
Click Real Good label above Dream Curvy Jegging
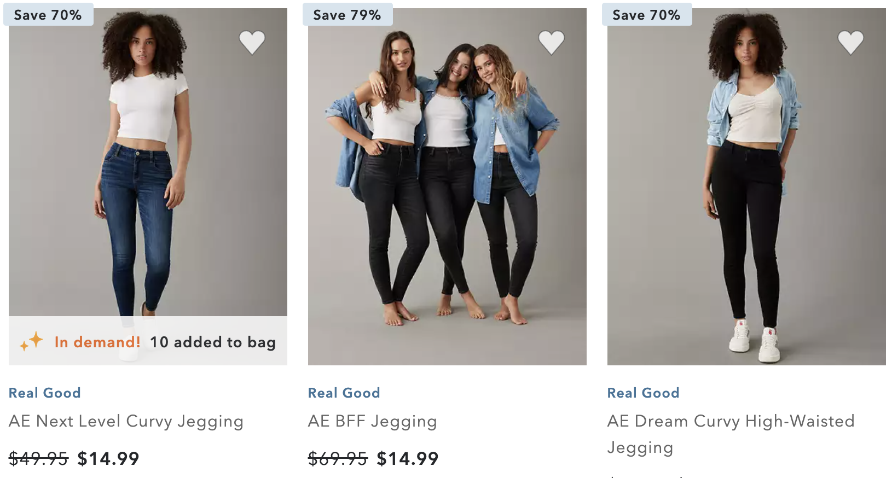click(x=644, y=393)
